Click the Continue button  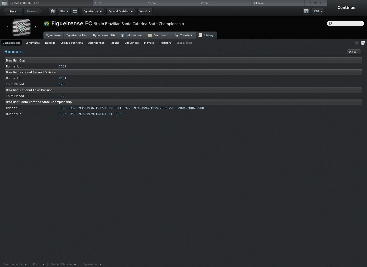tap(346, 8)
